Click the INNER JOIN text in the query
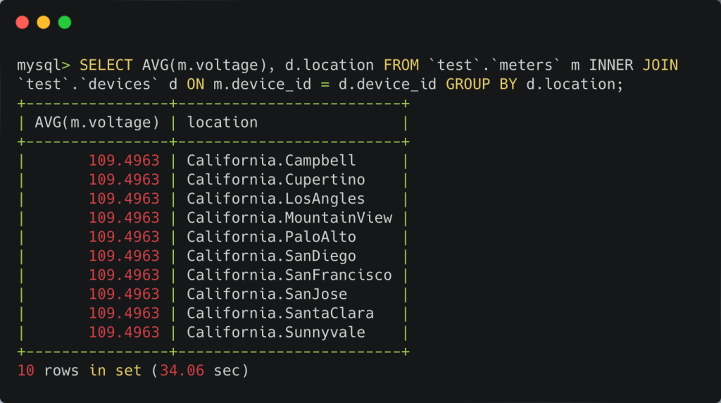 tap(633, 66)
